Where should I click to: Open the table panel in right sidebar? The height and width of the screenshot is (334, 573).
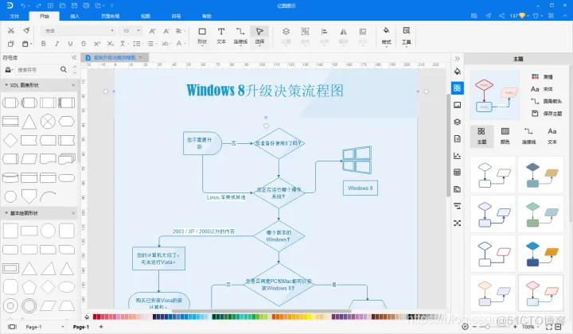point(457,173)
